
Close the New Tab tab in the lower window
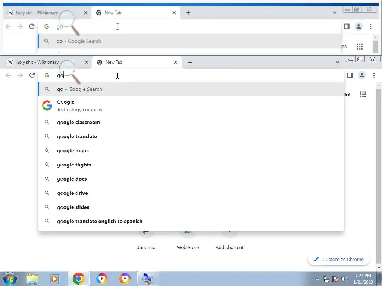(x=176, y=62)
